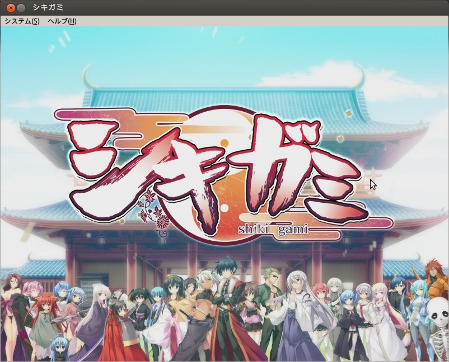The width and height of the screenshot is (449, 362).
Task: Minimize the シキガミ window
Action: [21, 8]
